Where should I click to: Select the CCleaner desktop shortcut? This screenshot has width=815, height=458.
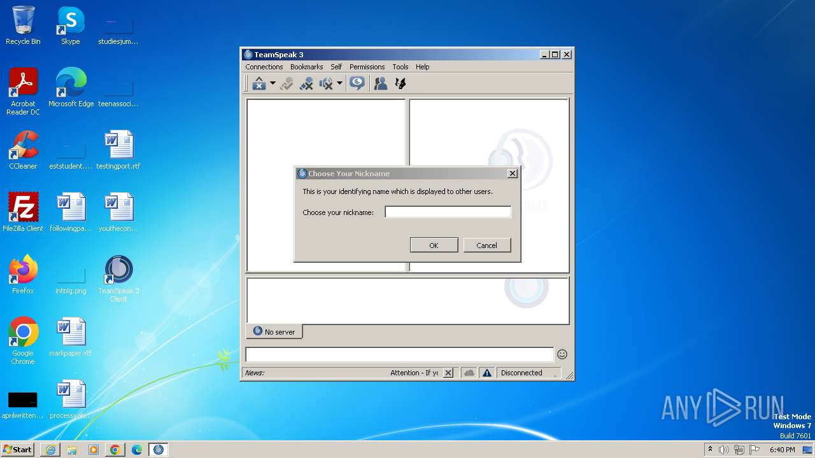click(23, 150)
